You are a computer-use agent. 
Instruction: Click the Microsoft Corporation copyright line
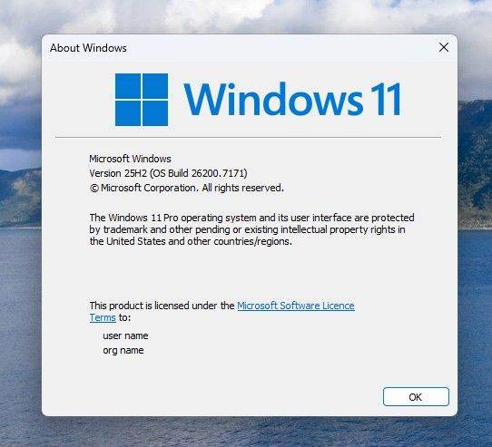coord(187,188)
